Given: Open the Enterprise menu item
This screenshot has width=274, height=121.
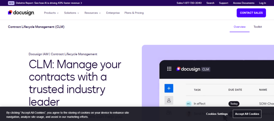Looking at the screenshot, I should (113, 13).
